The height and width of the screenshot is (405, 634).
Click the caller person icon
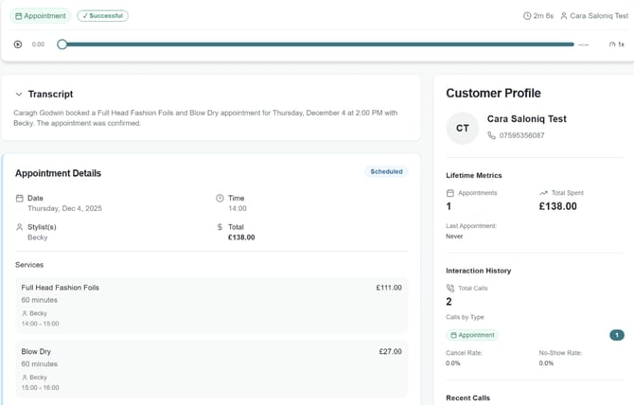point(564,16)
